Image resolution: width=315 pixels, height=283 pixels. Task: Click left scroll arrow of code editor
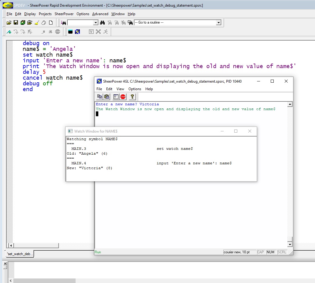pos(11,245)
